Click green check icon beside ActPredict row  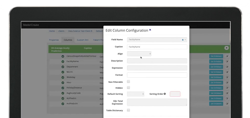point(63,99)
